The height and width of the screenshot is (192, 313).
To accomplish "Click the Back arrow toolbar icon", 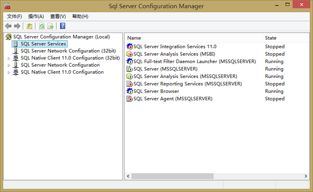I will point(8,26).
